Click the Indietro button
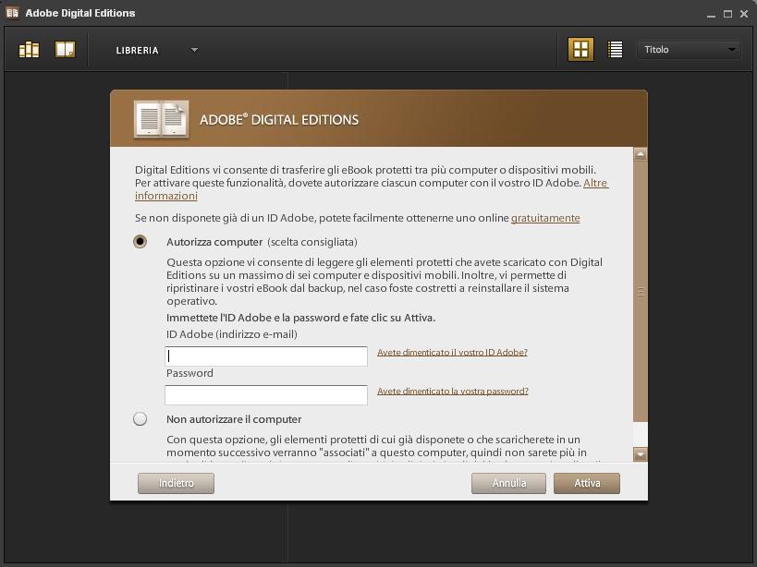This screenshot has height=567, width=757. coord(176,483)
